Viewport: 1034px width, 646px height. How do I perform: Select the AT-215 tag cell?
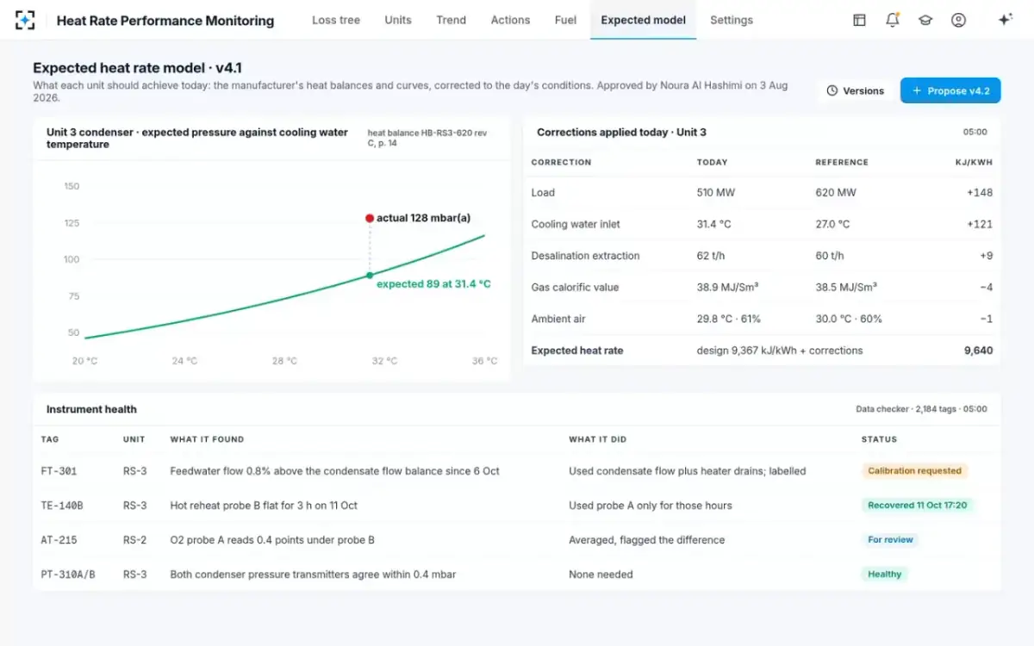pyautogui.click(x=59, y=540)
